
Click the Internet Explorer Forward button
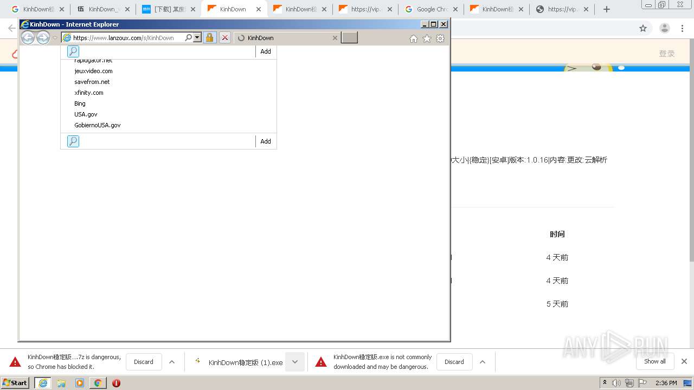click(43, 37)
